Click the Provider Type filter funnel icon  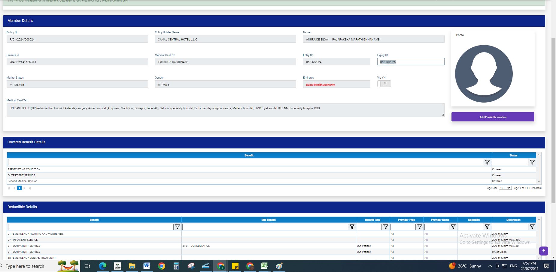[x=419, y=227]
